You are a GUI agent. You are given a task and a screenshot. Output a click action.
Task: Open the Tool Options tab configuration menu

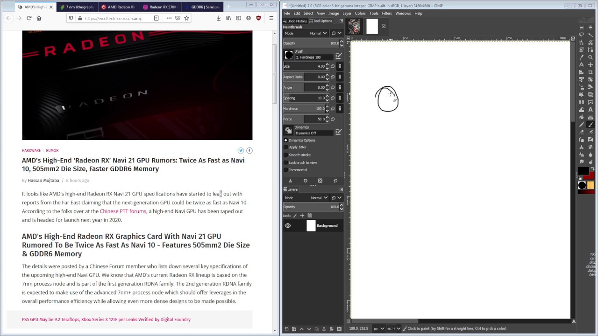pos(341,21)
